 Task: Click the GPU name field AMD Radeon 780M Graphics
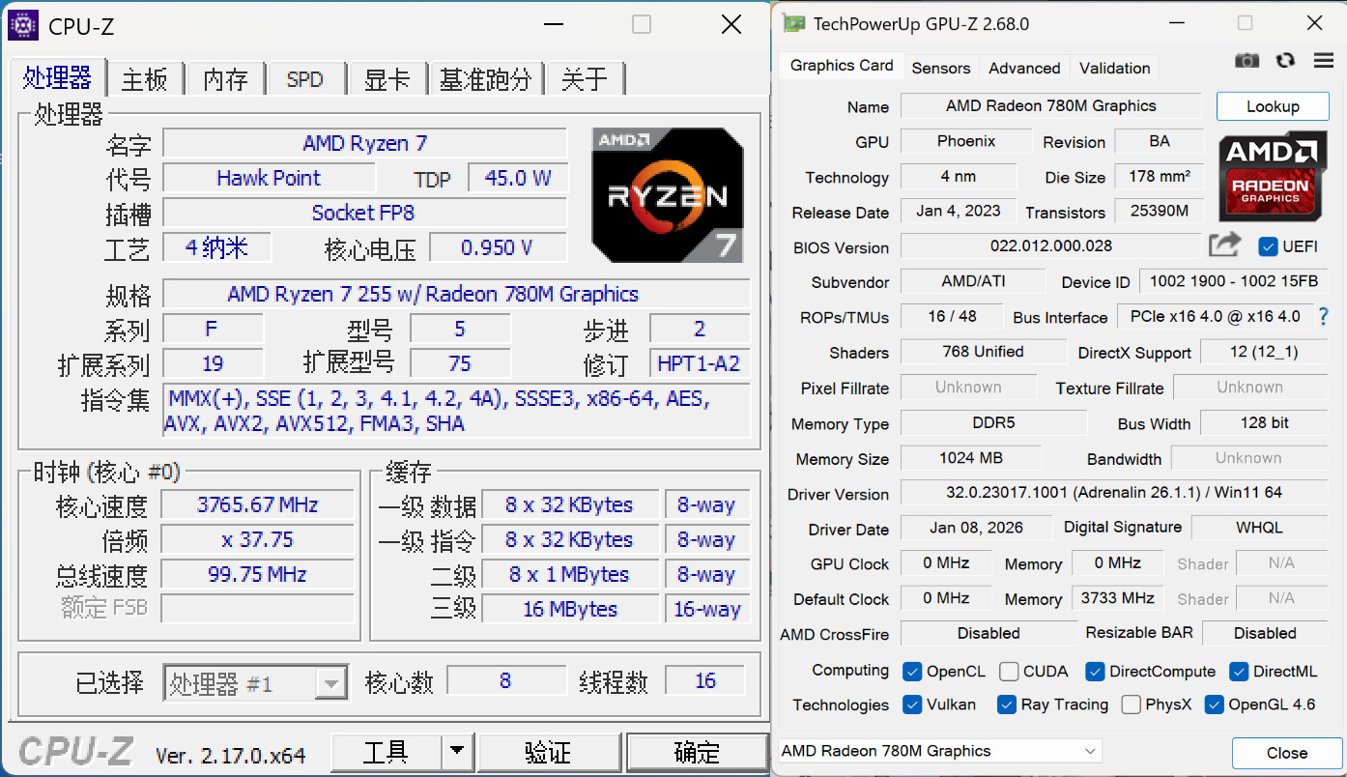click(1051, 106)
